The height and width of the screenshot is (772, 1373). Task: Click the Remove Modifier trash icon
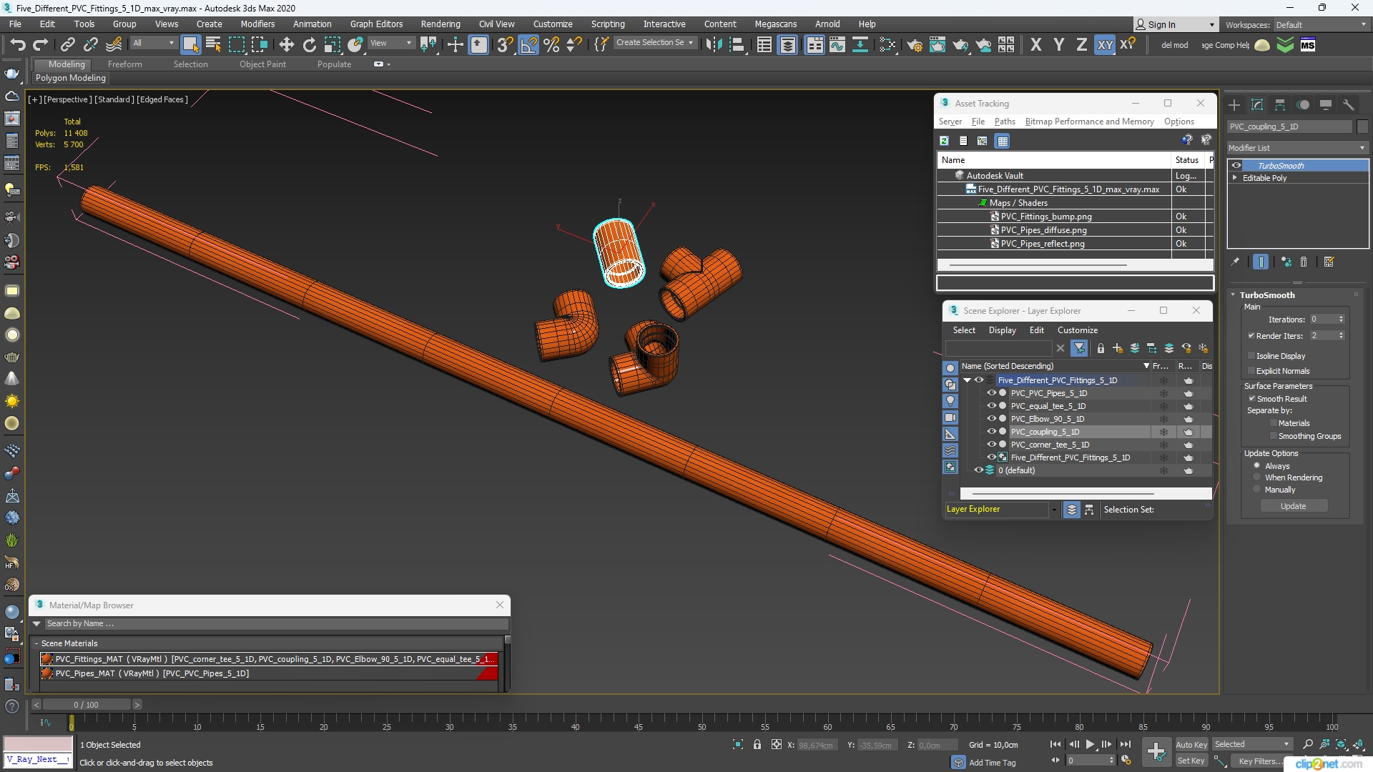pos(1304,262)
